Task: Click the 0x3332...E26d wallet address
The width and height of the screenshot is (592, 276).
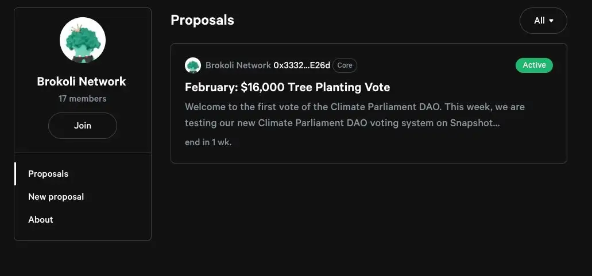Action: click(x=301, y=65)
